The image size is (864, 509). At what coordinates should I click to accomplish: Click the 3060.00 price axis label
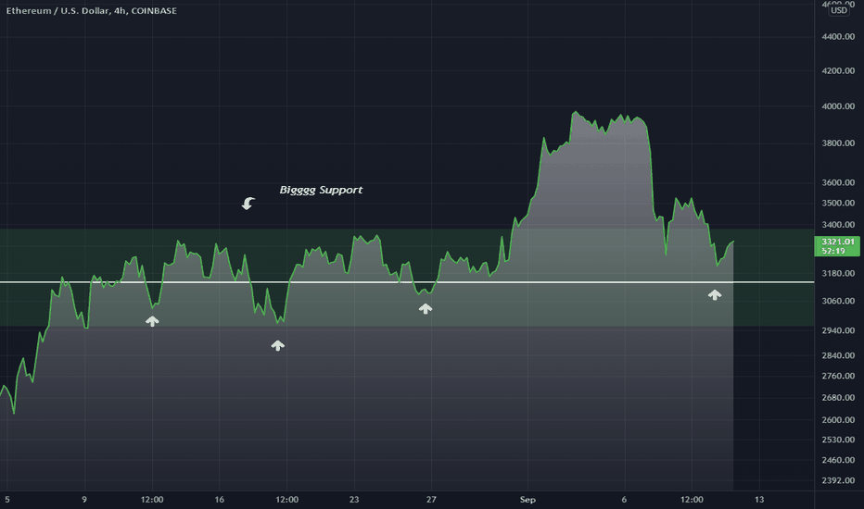point(838,301)
